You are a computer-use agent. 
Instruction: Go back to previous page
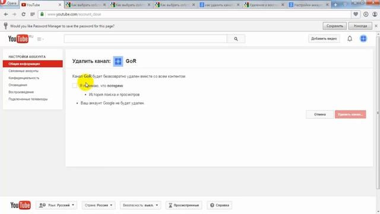(x=6, y=14)
